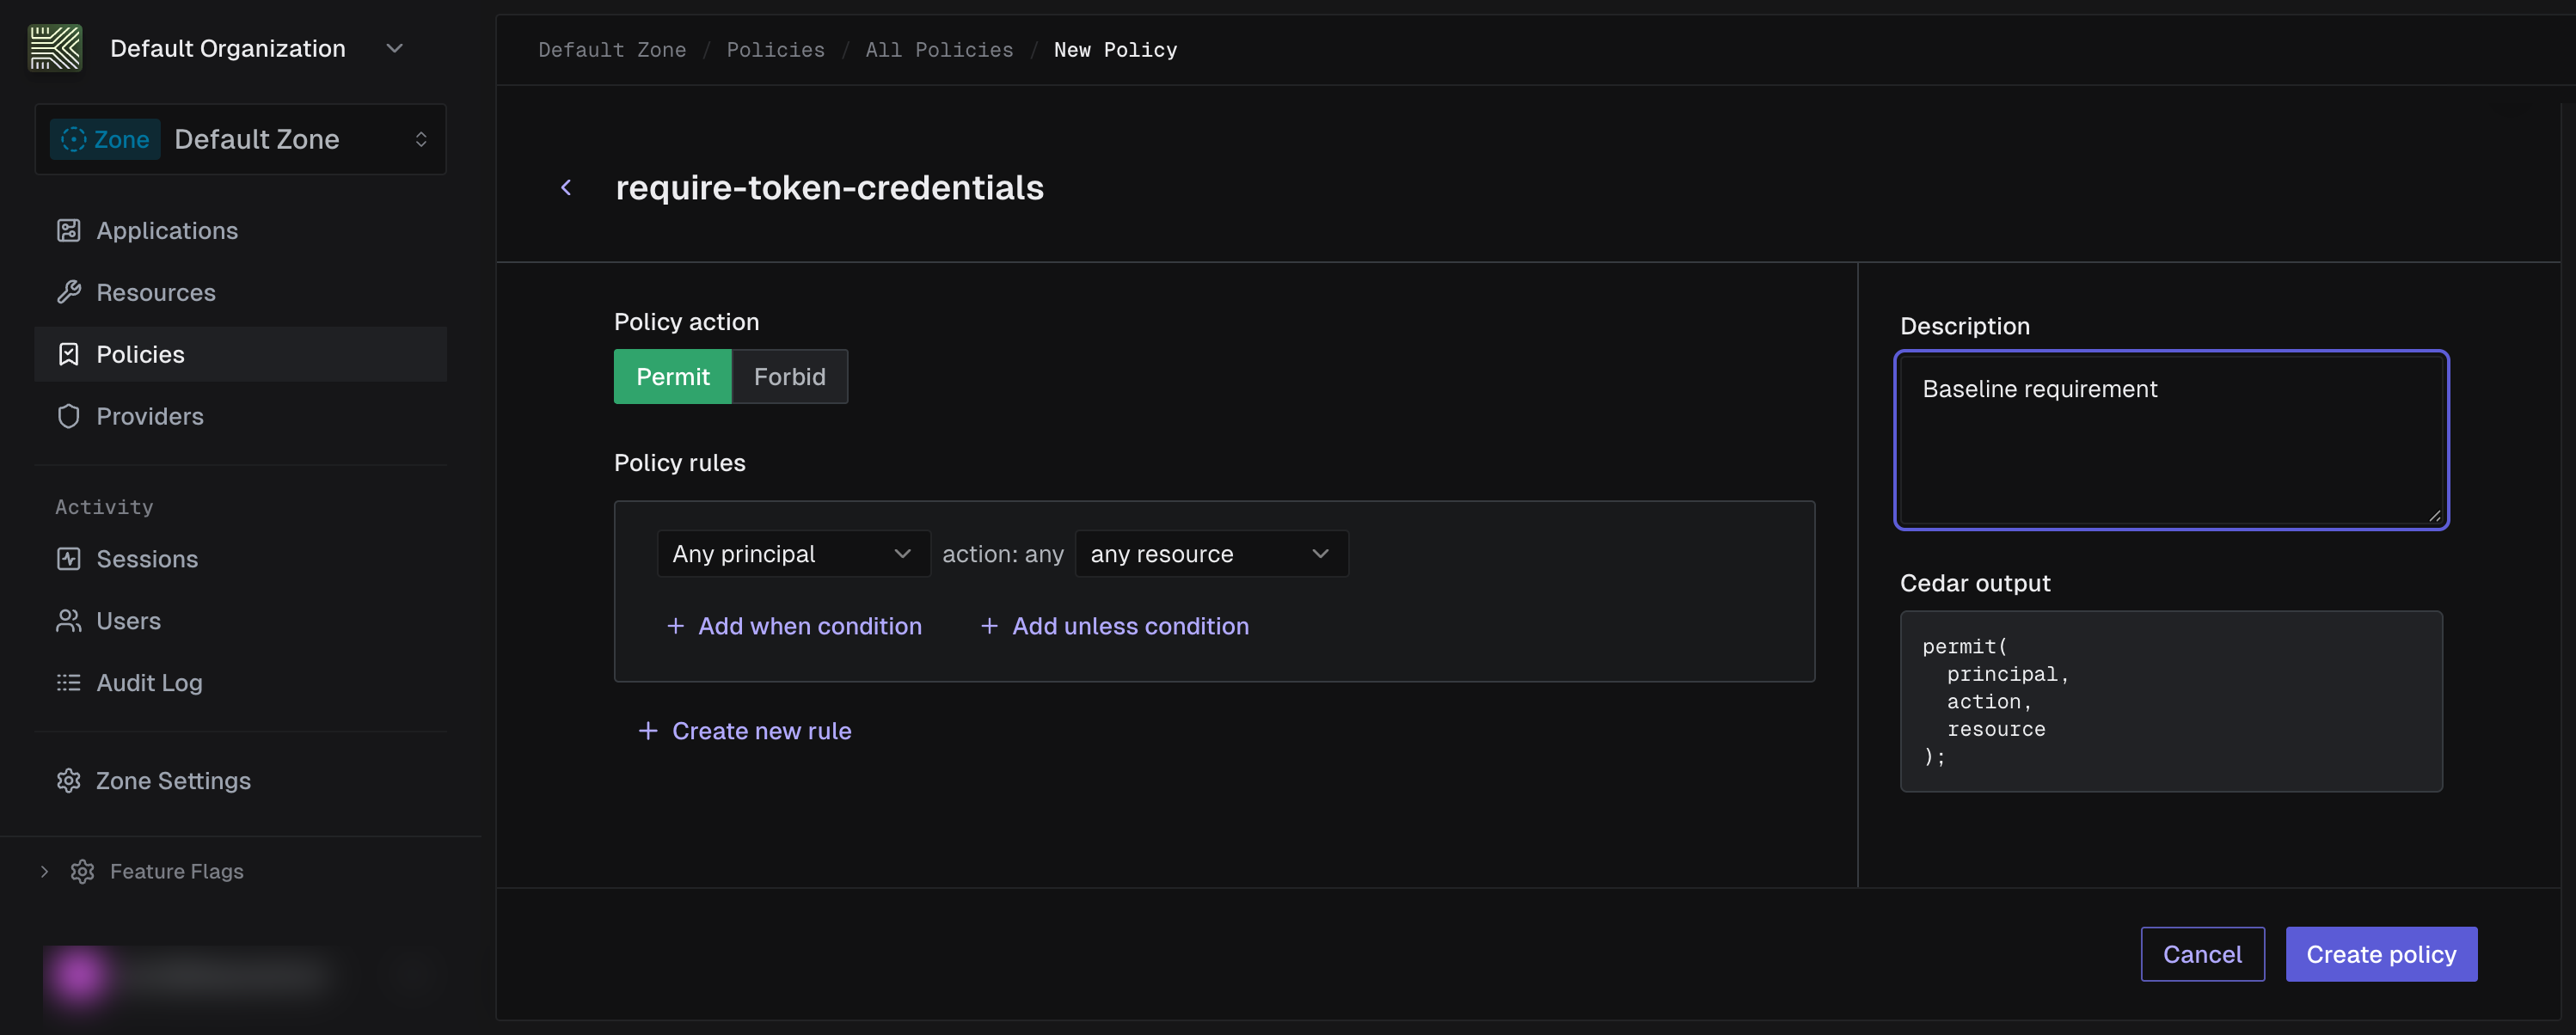This screenshot has width=2576, height=1035.
Task: Click the Zone badge next to Default Zone
Action: point(106,139)
